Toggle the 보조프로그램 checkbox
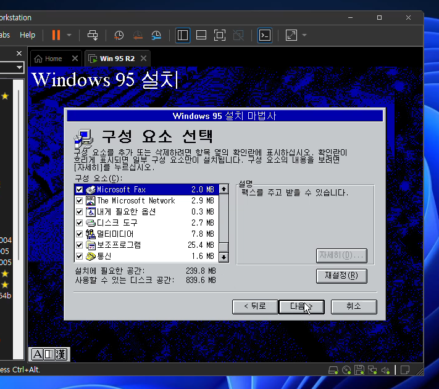This screenshot has height=389, width=439. [x=79, y=245]
